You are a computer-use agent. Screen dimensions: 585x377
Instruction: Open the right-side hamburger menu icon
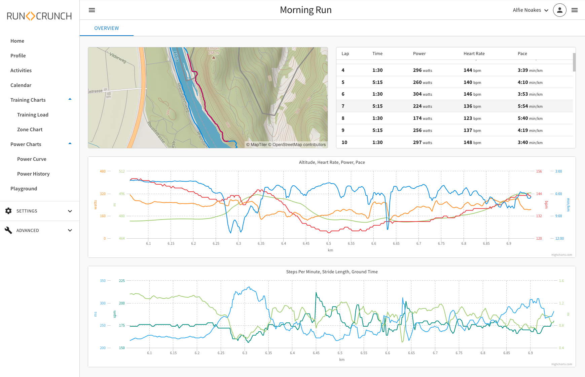575,10
